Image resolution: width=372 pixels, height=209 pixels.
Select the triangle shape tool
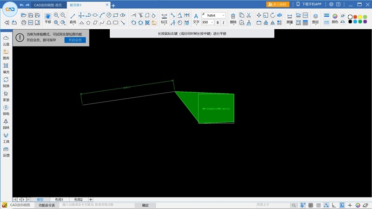(x=81, y=23)
